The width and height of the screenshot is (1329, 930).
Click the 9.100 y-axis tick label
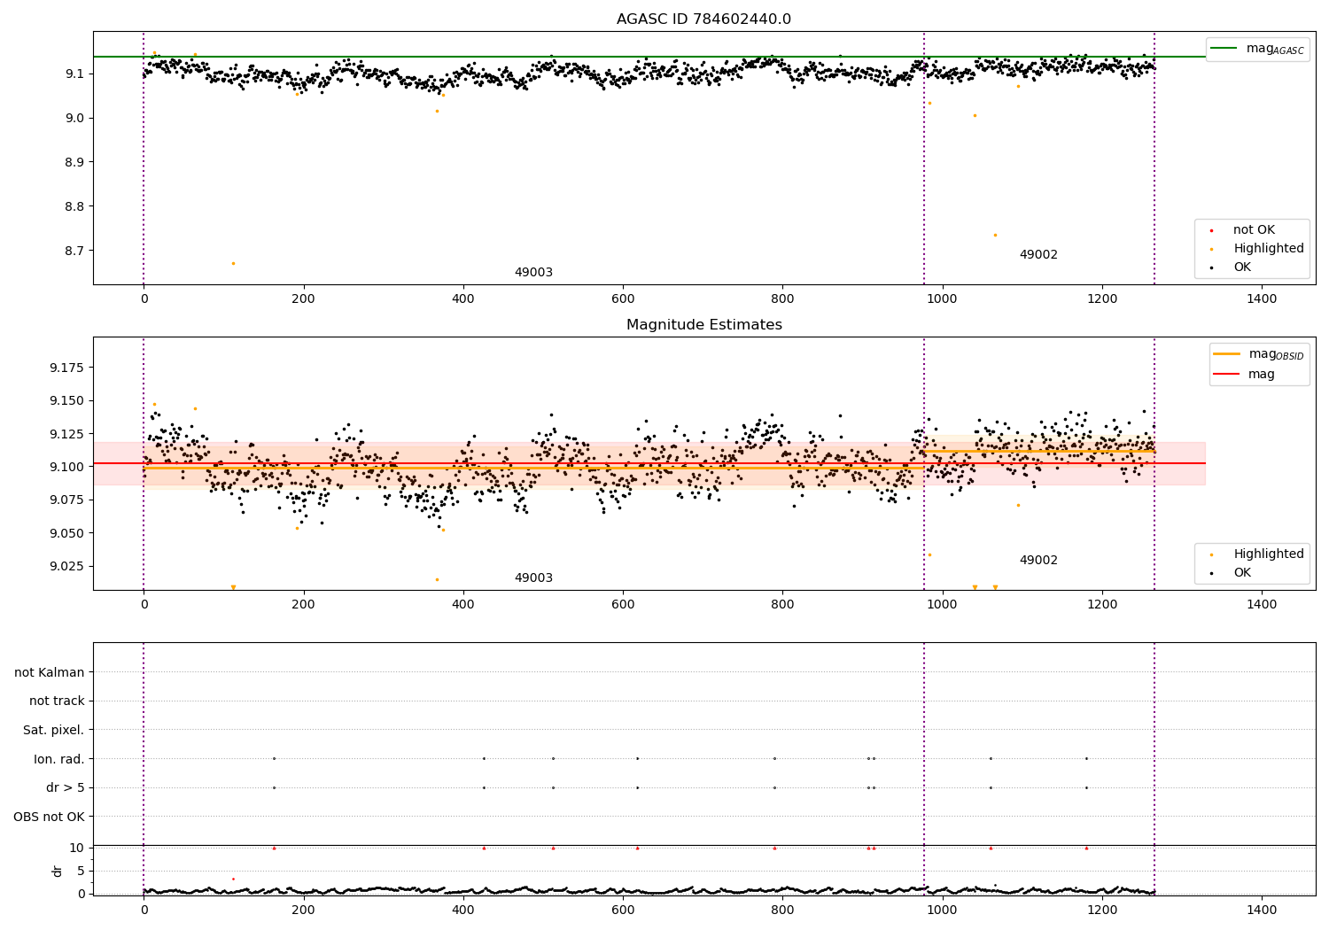point(67,468)
